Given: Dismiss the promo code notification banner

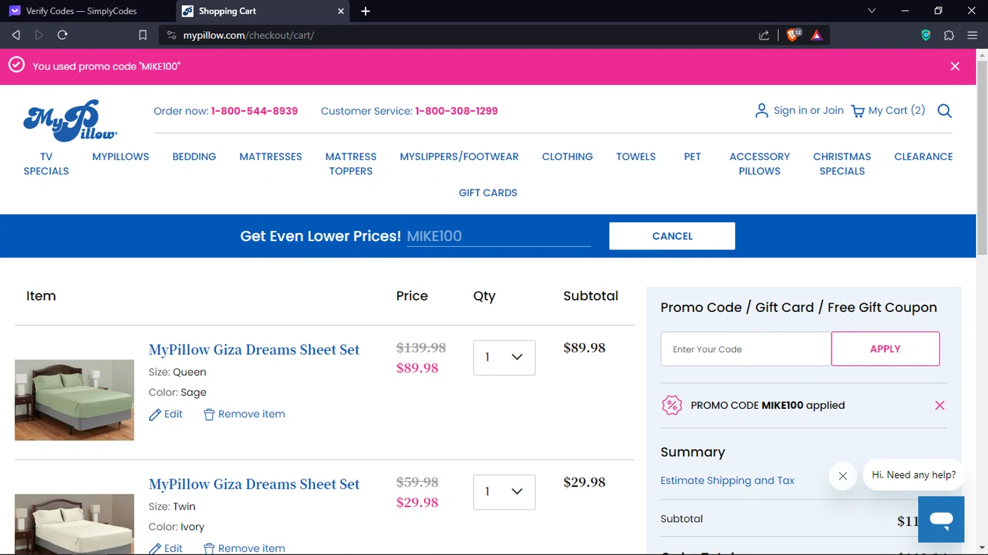Looking at the screenshot, I should (x=955, y=66).
